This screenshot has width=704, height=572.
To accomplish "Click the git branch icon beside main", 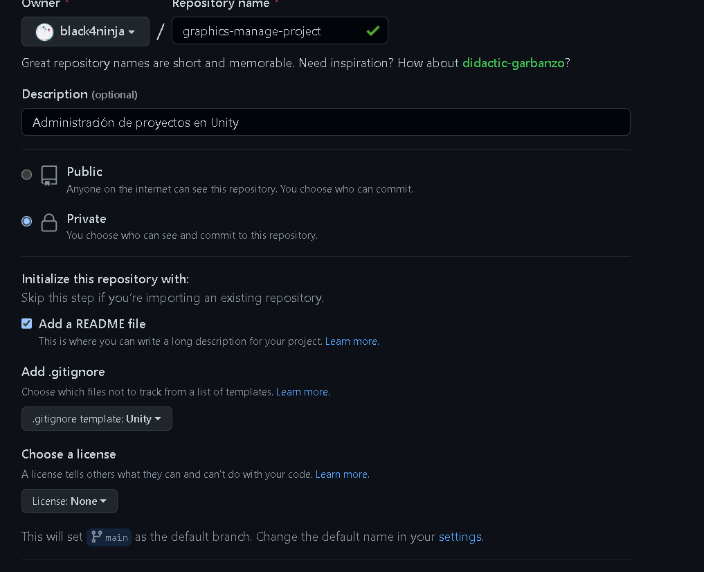I will [96, 537].
